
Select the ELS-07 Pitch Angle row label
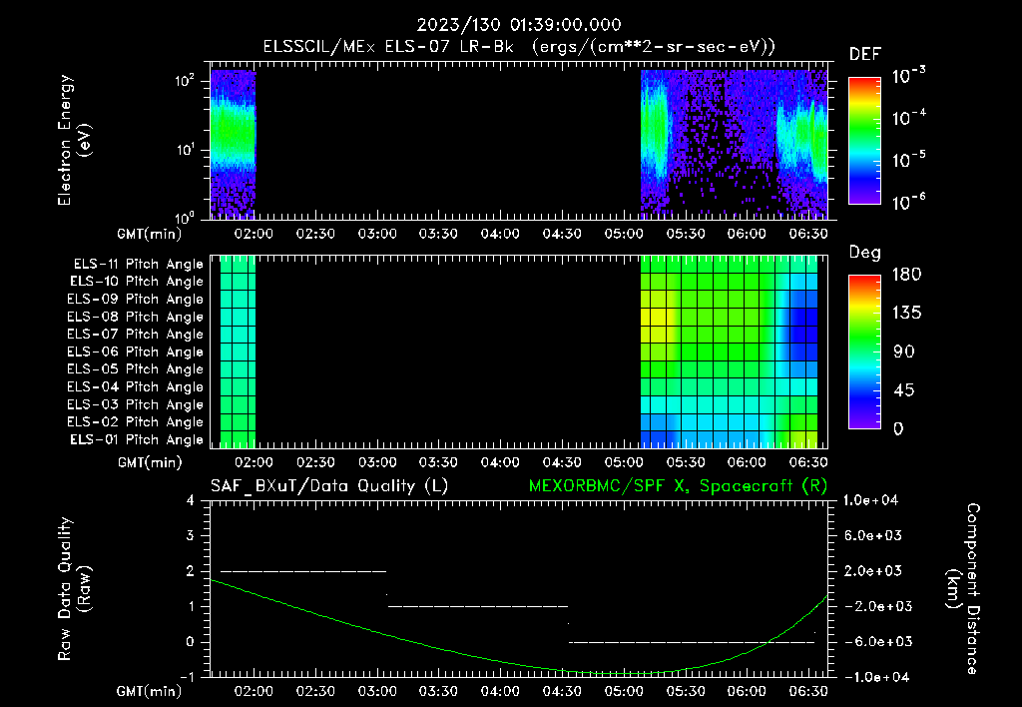coord(135,335)
